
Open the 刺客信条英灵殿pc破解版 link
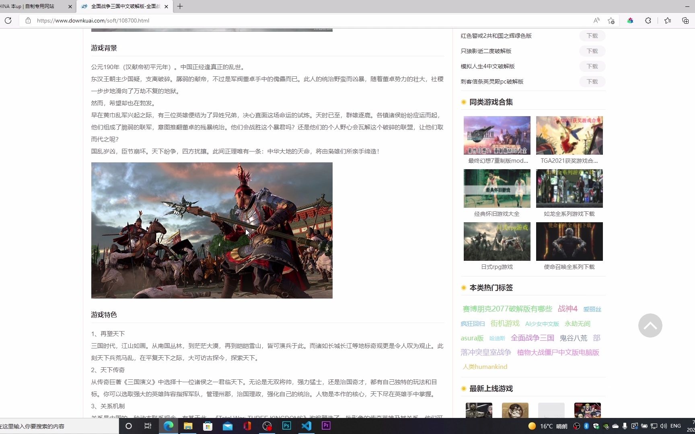[x=492, y=82]
